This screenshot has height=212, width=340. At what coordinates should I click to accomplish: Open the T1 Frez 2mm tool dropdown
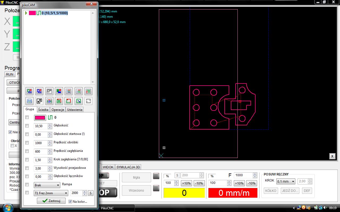(51, 193)
